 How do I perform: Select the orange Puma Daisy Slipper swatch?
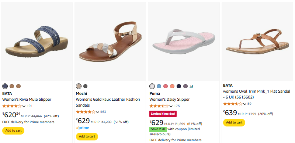pos(172,86)
